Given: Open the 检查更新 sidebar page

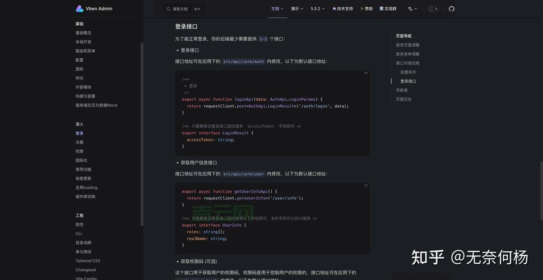Looking at the screenshot, I should pyautogui.click(x=83, y=179).
